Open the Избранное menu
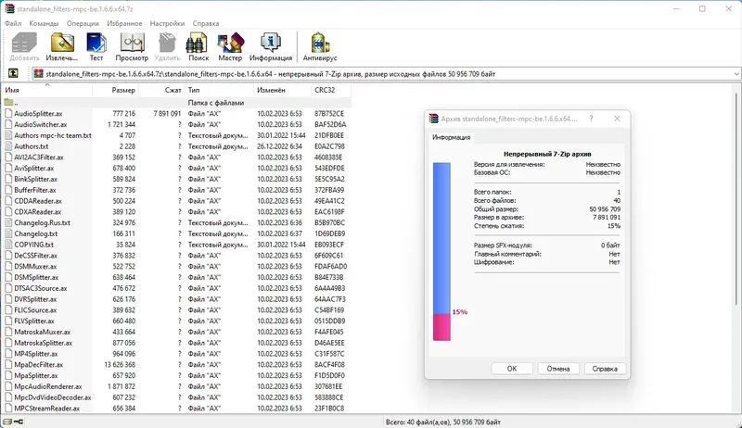The image size is (742, 428). click(x=124, y=23)
